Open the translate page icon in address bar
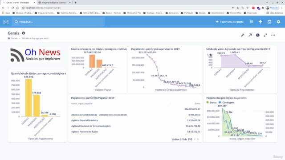Image resolution: width=285 pixels, height=160 pixels. click(238, 8)
